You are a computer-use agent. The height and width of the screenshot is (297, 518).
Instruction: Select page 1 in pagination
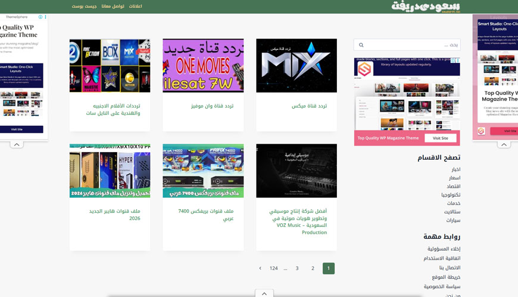[x=329, y=268]
